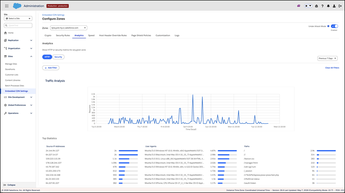345x193 pixels.
Task: Switch to the Crypto tab
Action: 48,35
